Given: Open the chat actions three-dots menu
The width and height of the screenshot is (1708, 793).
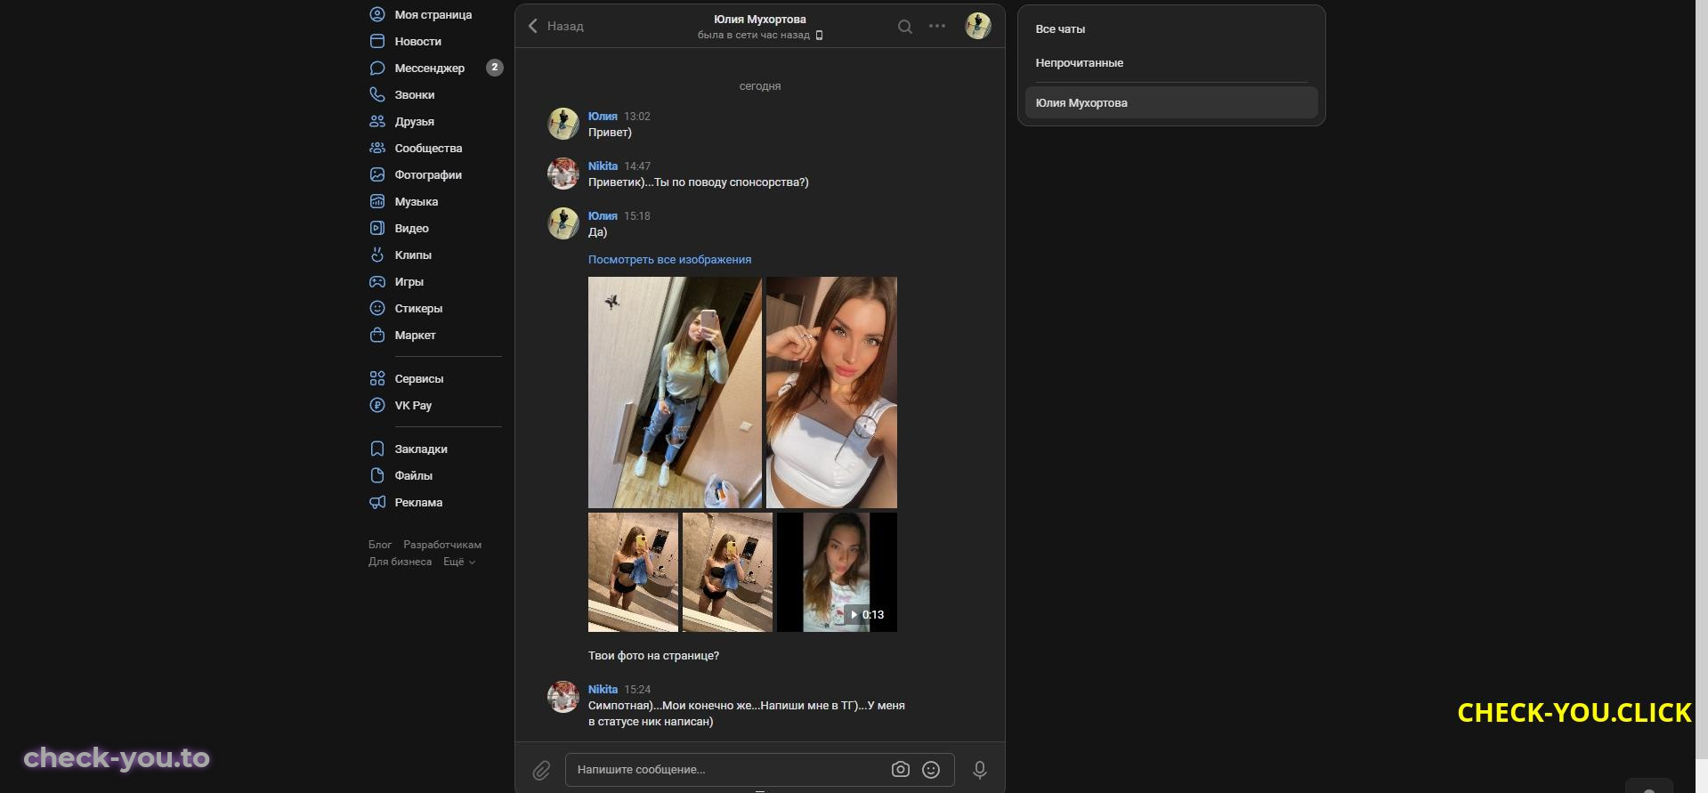Looking at the screenshot, I should click(x=937, y=26).
